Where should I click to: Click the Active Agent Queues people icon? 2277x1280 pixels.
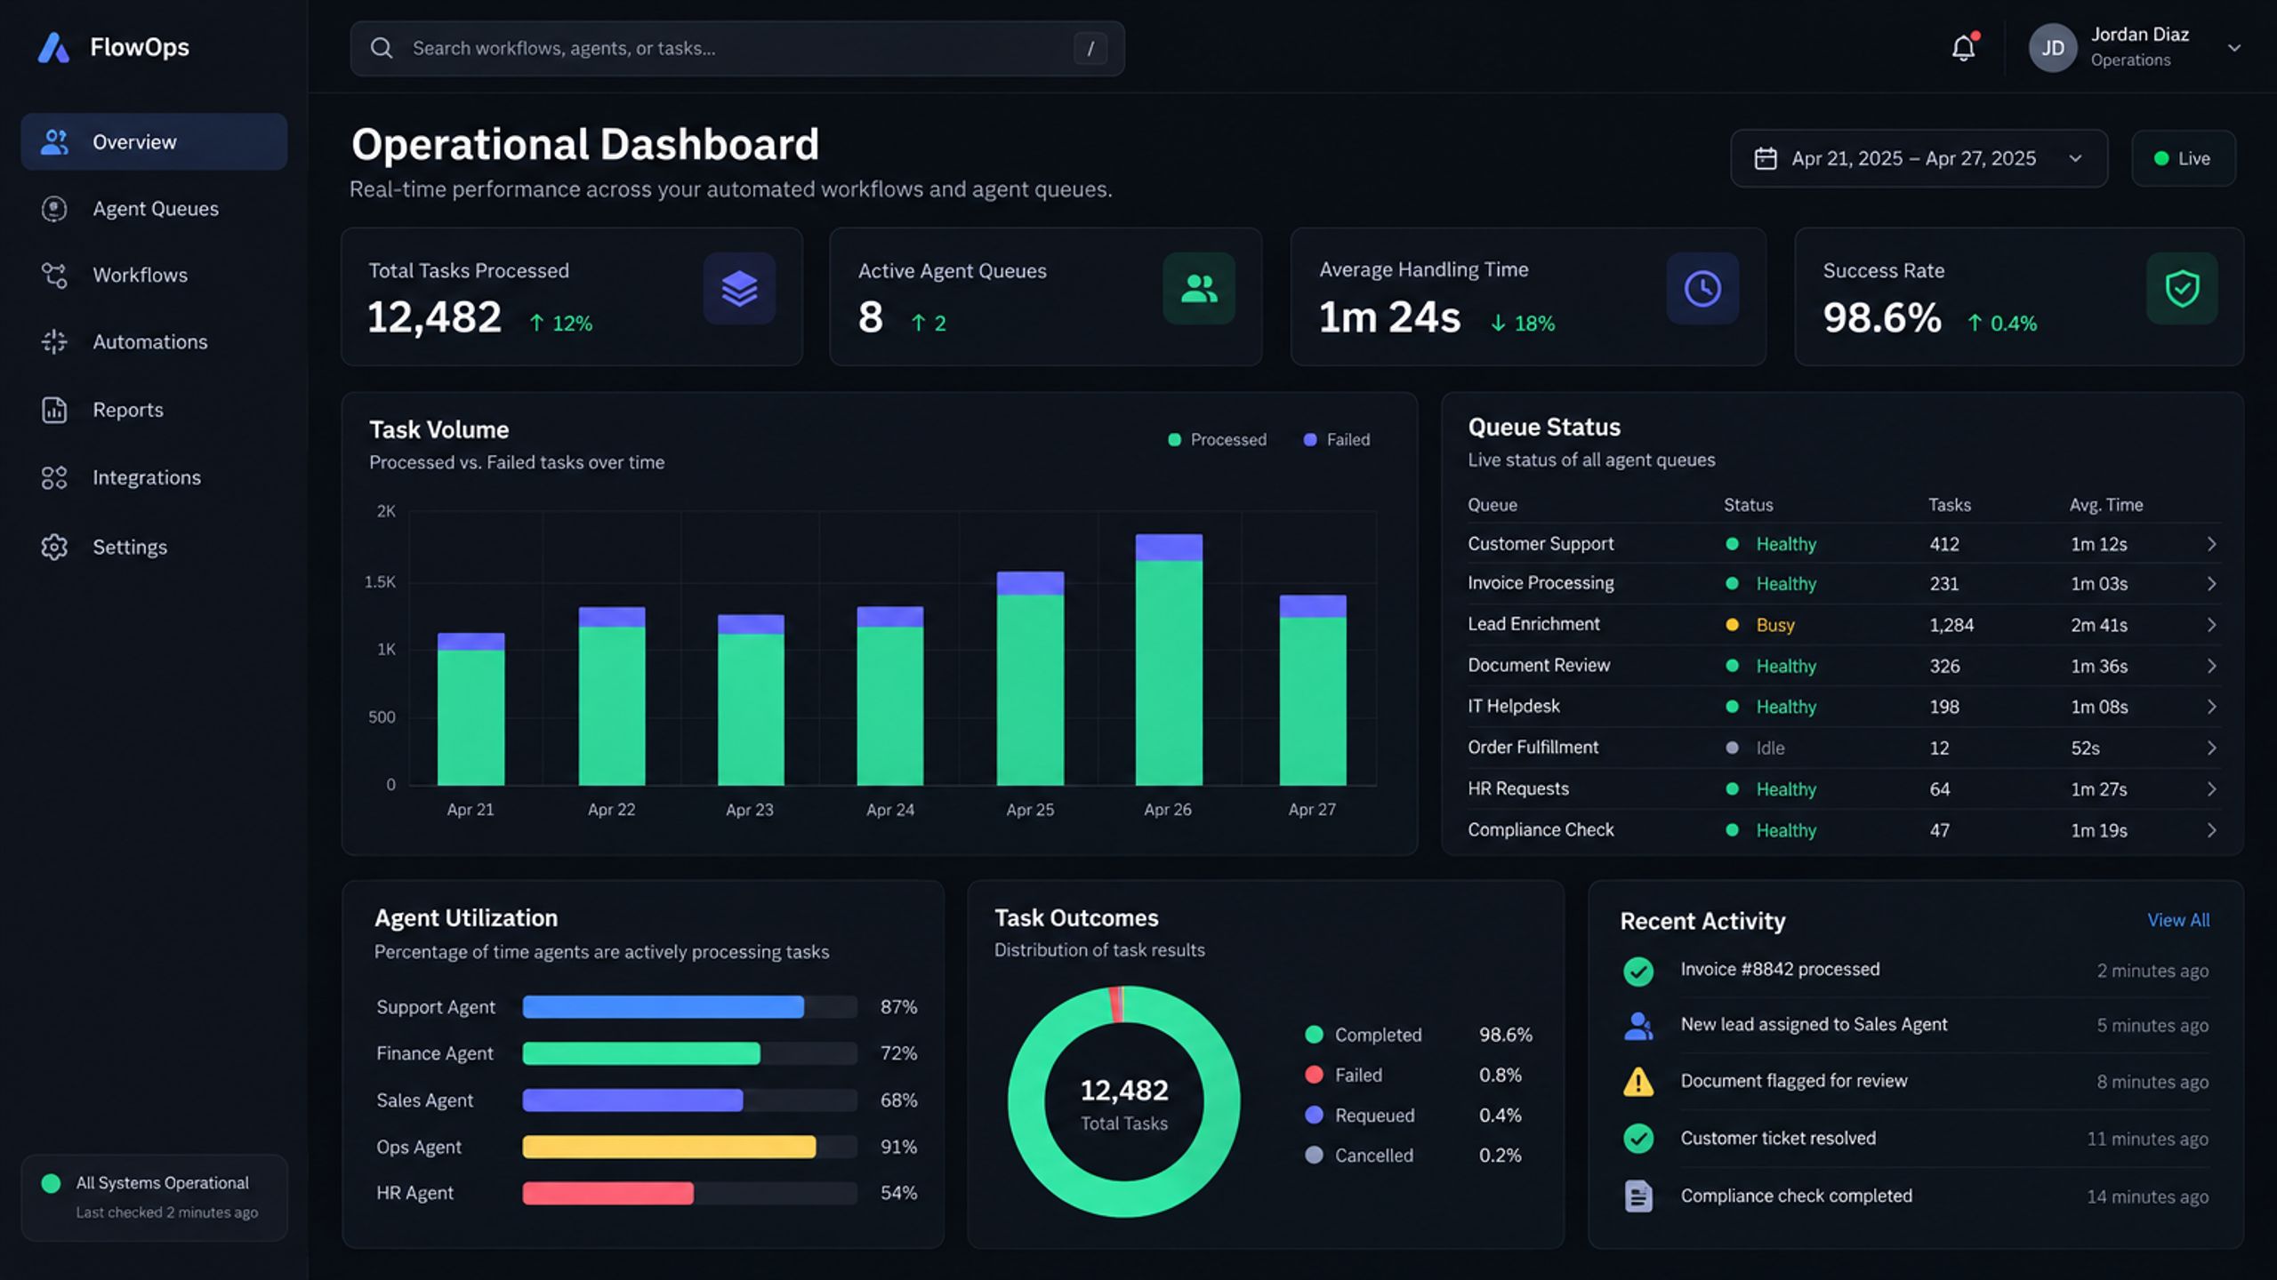click(1199, 288)
